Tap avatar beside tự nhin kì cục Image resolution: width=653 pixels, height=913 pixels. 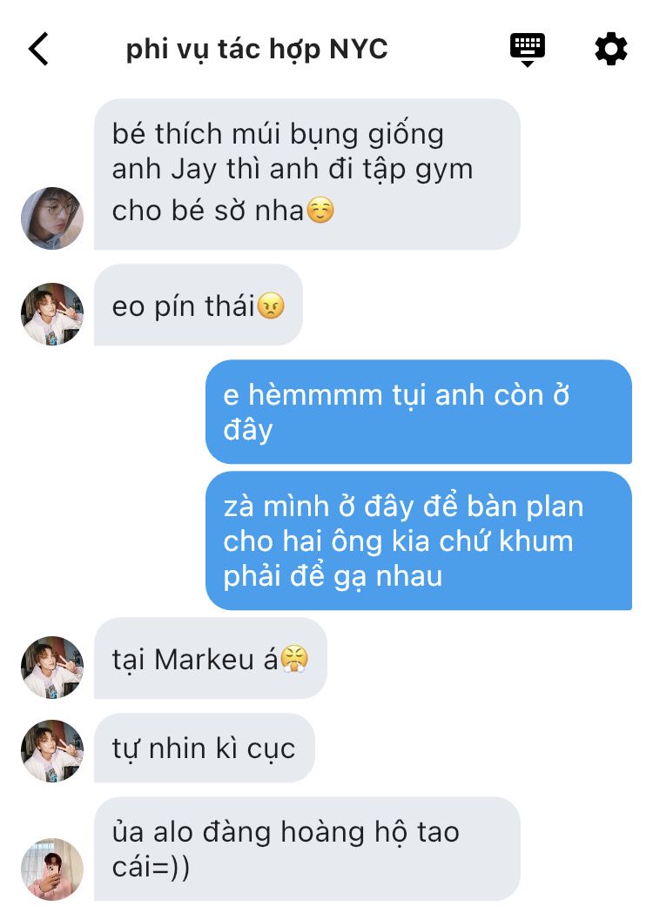point(52,751)
